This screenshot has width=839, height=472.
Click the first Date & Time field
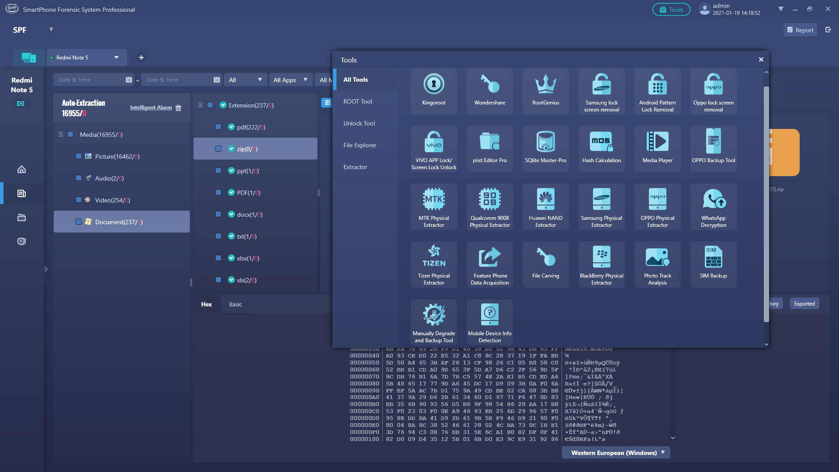[94, 80]
